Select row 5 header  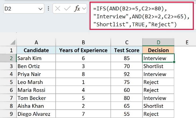pyautogui.click(x=8, y=82)
